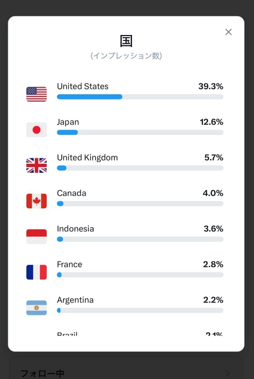
Task: Click the インプレッション数 subtitle
Action: click(126, 55)
